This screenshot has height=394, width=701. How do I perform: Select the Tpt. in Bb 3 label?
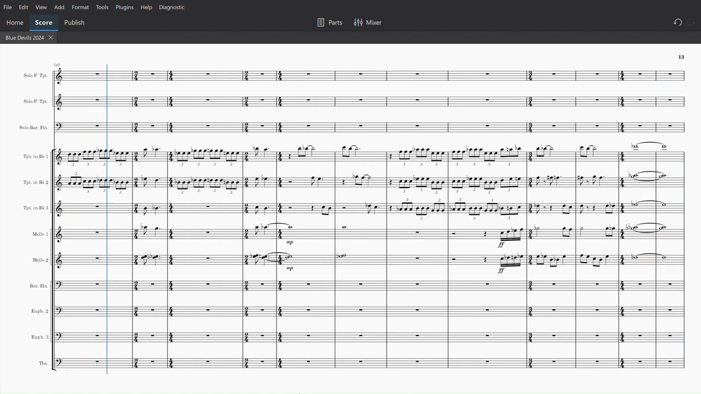click(x=36, y=208)
